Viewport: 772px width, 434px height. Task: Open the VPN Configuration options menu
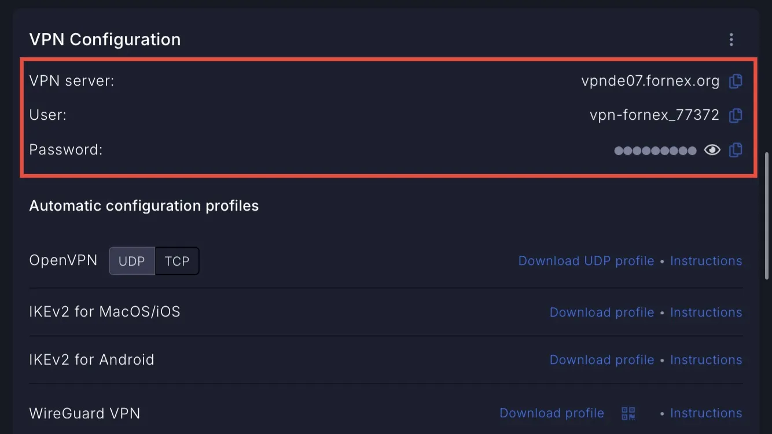coord(731,39)
